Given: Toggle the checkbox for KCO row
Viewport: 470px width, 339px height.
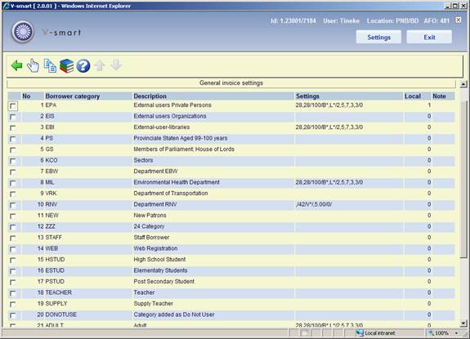Looking at the screenshot, I should coord(13,161).
